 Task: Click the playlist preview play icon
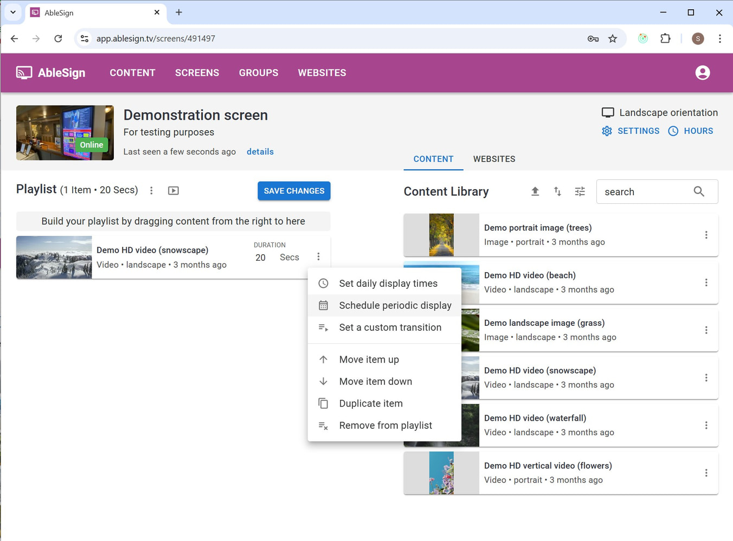(x=173, y=191)
